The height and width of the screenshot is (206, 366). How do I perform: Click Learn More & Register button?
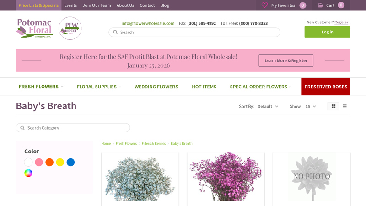pos(286,60)
